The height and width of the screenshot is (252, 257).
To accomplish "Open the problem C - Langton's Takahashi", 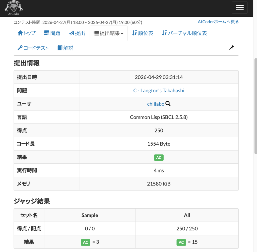I will pyautogui.click(x=159, y=90).
